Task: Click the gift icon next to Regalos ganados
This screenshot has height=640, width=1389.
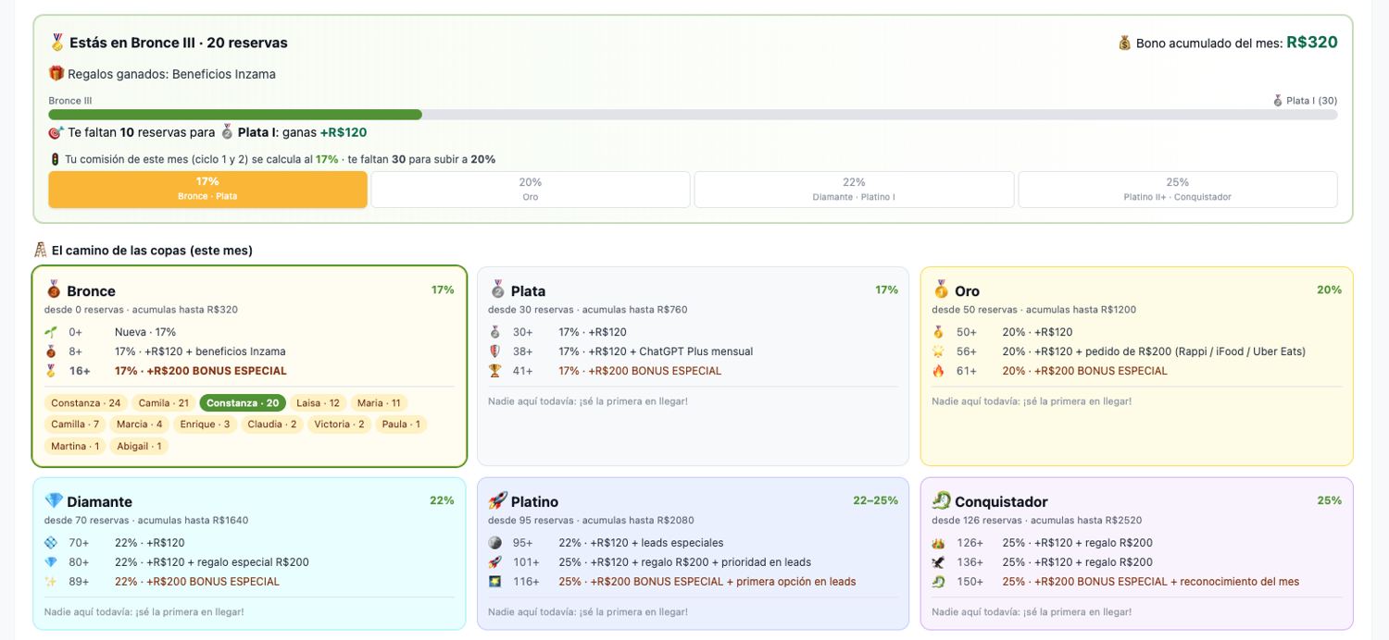Action: coord(56,73)
